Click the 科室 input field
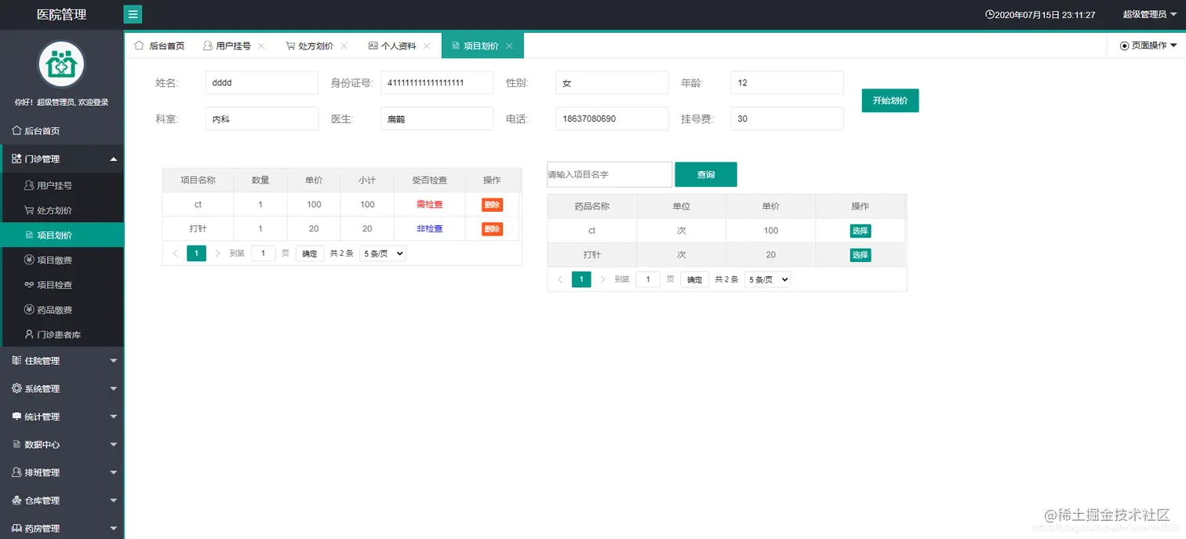 coord(262,118)
